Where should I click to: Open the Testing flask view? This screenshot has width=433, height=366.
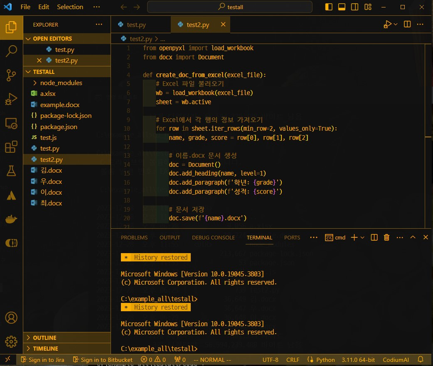(11, 171)
